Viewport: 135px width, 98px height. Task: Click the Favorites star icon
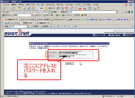tap(46, 8)
